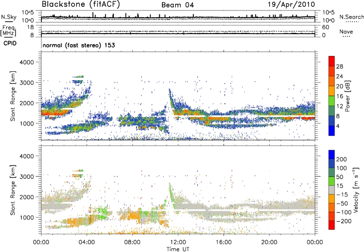
Task: Pick the bright blue bottom power colorbar segment
Action: (332, 131)
